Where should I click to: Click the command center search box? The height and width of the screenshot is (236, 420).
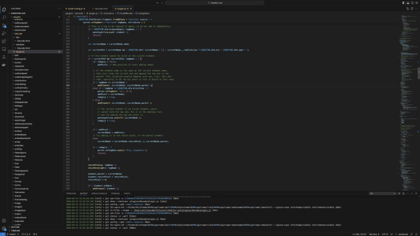(x=215, y=3)
